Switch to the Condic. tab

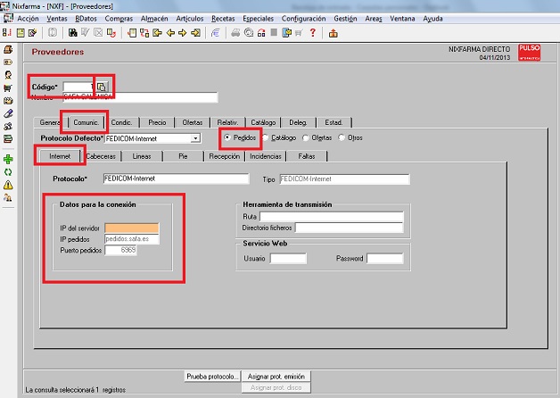click(121, 122)
